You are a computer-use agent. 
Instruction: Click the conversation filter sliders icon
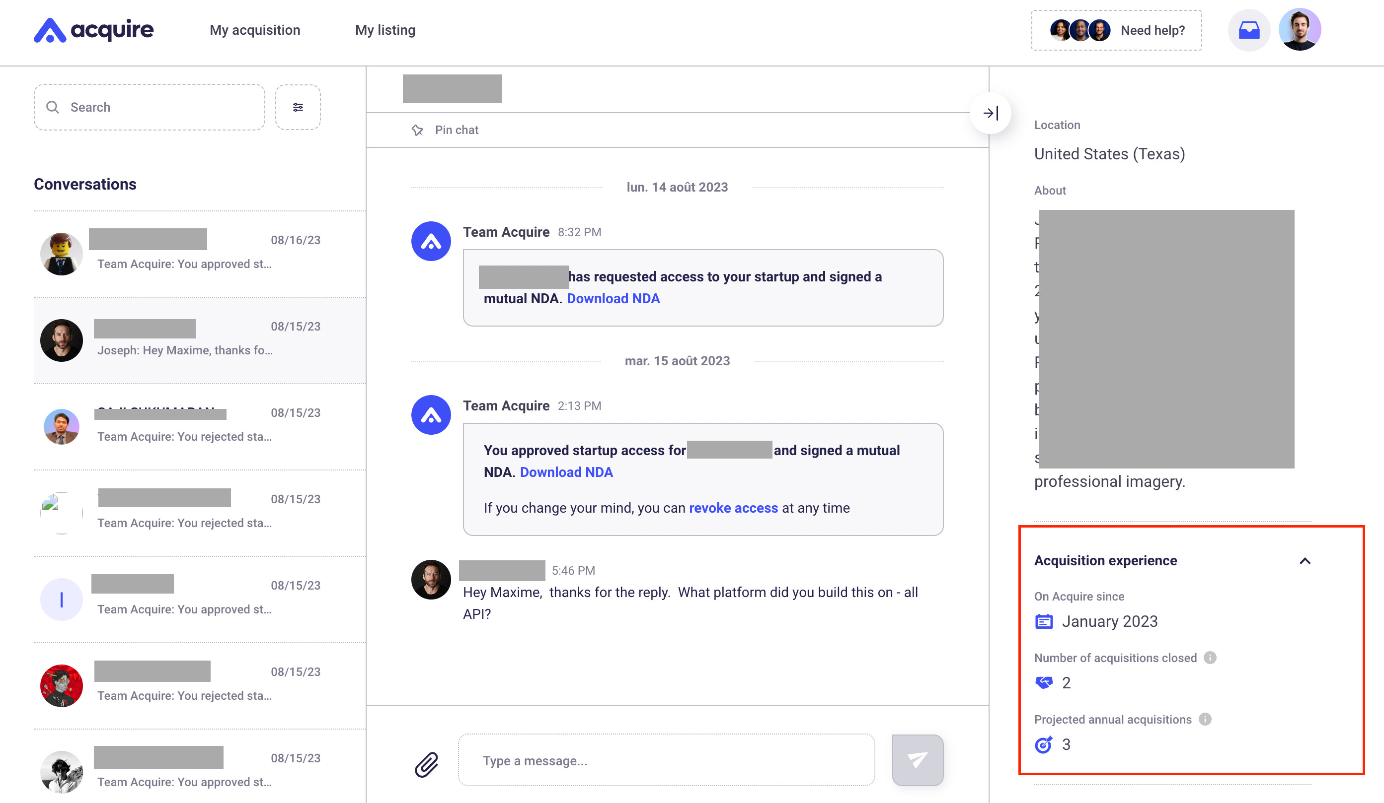(298, 108)
